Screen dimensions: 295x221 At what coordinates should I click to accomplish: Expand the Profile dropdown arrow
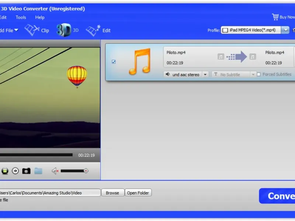285,30
